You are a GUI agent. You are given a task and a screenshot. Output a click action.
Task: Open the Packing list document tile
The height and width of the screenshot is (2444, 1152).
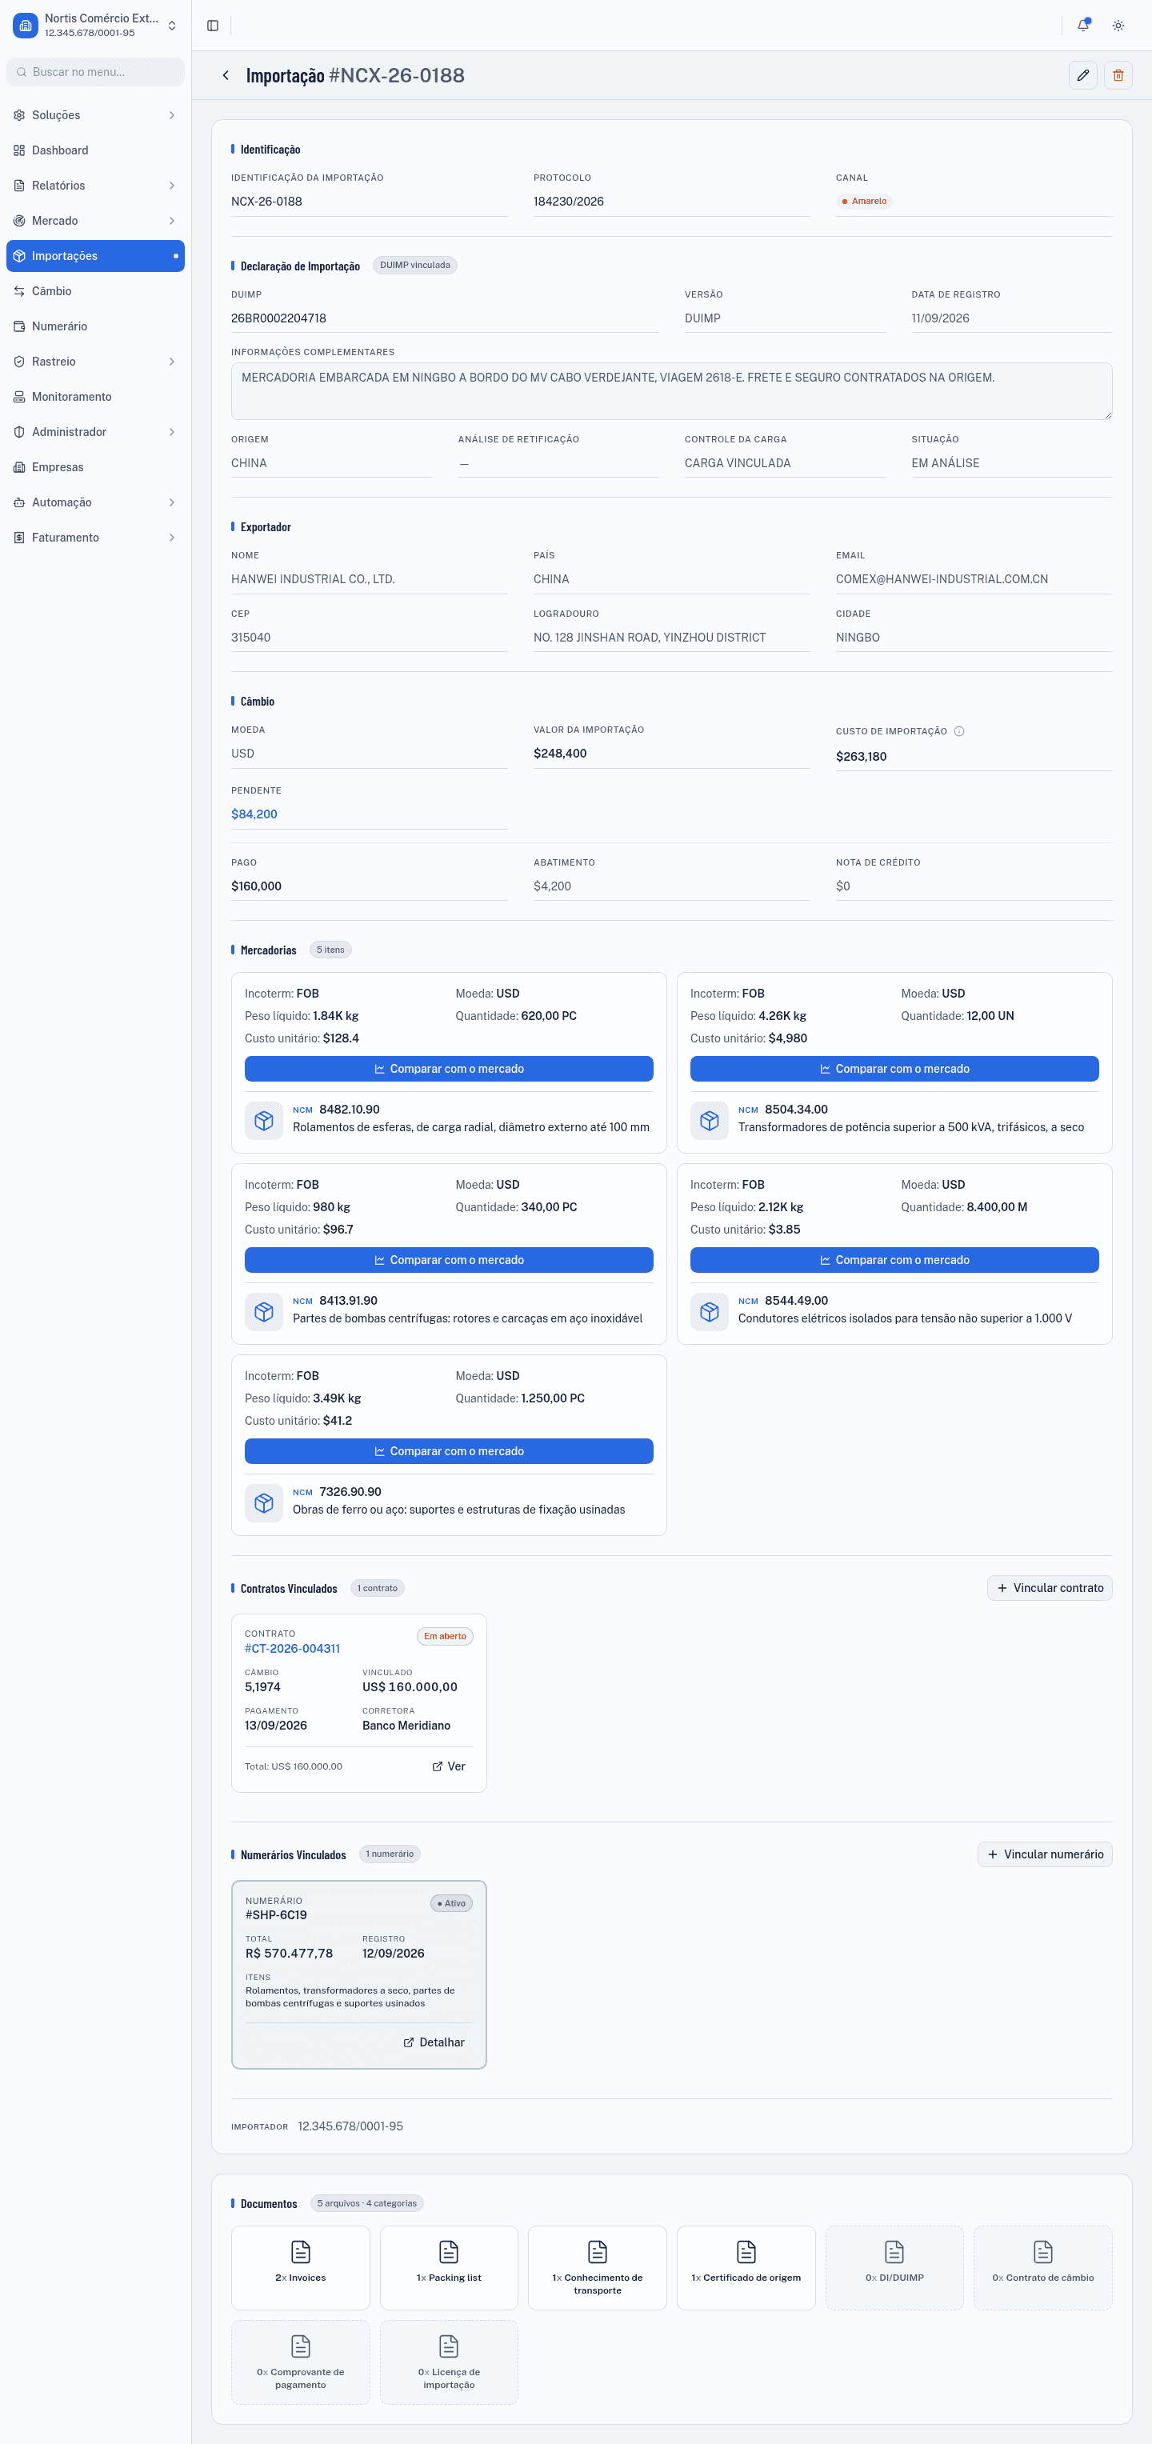pyautogui.click(x=449, y=2267)
